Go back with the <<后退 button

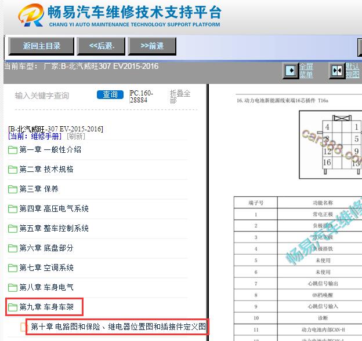point(101,46)
